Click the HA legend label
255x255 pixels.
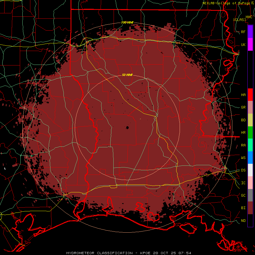click(x=243, y=95)
